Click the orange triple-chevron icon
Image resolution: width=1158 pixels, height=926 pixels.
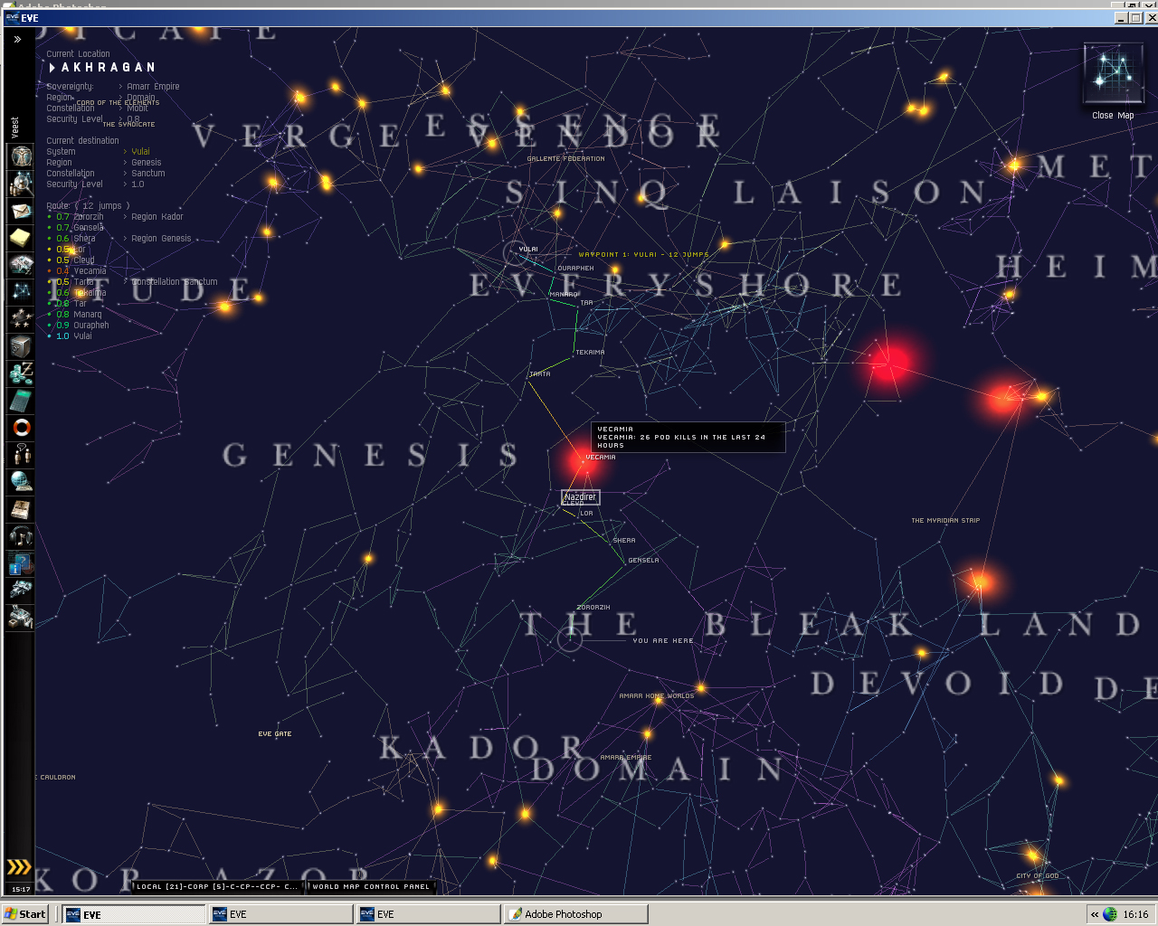[x=19, y=867]
